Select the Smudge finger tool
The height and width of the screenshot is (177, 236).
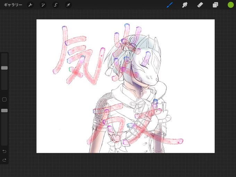tap(185, 5)
